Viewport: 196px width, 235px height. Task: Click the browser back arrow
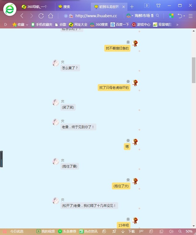[22, 16]
